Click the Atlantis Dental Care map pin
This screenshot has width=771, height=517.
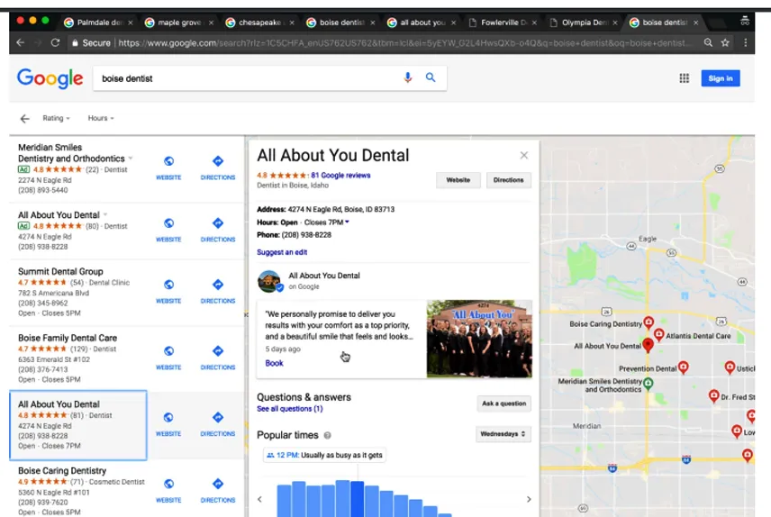click(x=659, y=335)
